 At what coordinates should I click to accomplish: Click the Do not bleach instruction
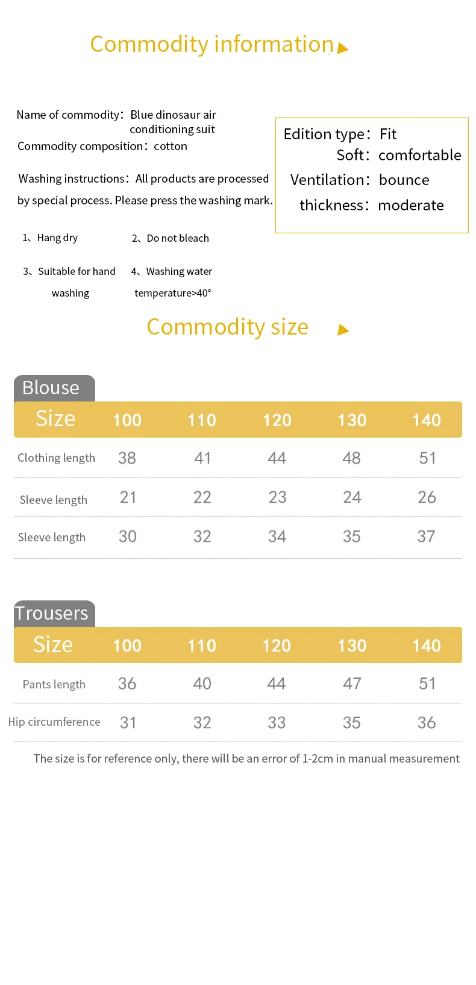(171, 238)
